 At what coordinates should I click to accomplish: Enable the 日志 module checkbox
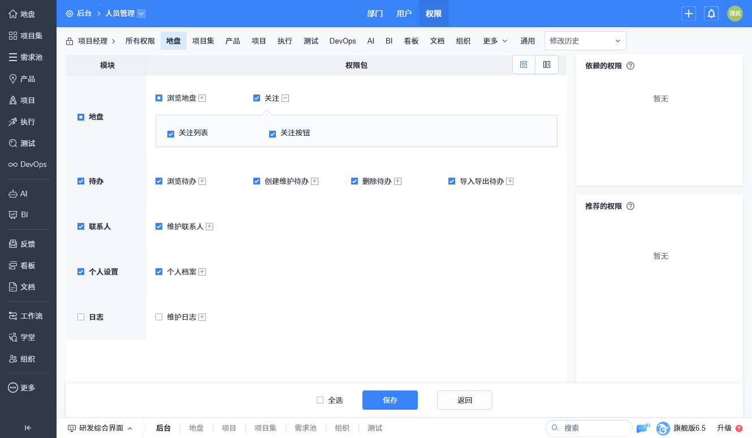coord(81,317)
